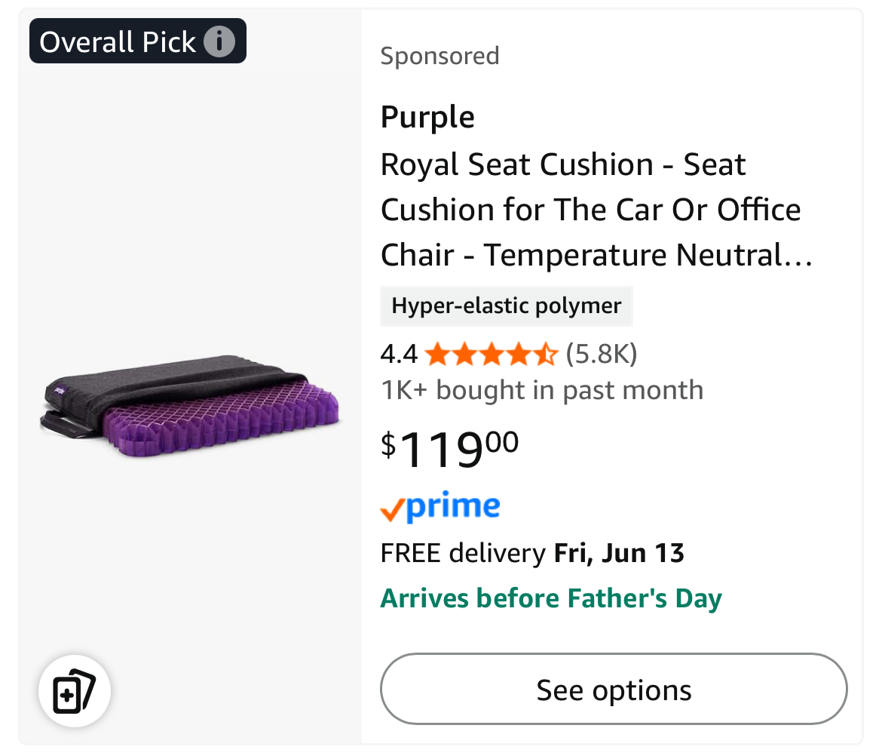Click the Overall Pick info icon
Image resolution: width=882 pixels, height=756 pixels.
[x=219, y=41]
